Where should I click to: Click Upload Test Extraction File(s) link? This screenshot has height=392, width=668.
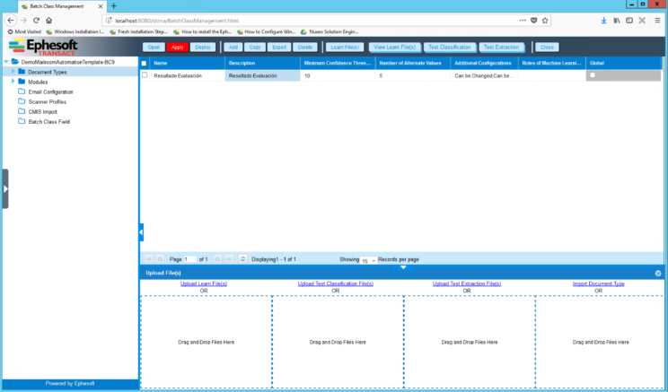pos(467,283)
